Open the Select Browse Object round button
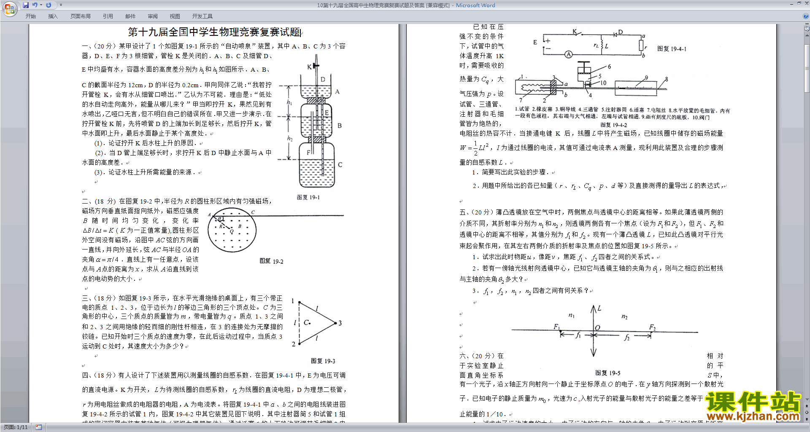 [807, 412]
